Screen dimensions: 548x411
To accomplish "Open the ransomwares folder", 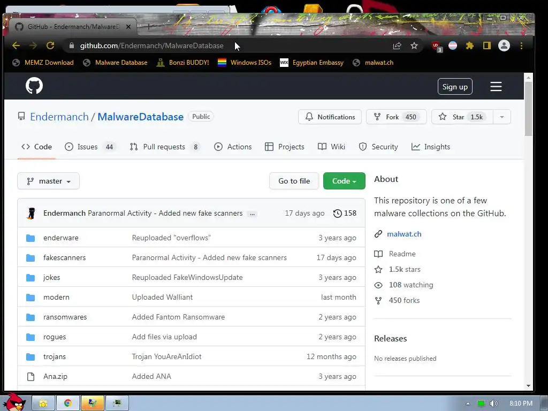I will coord(65,317).
